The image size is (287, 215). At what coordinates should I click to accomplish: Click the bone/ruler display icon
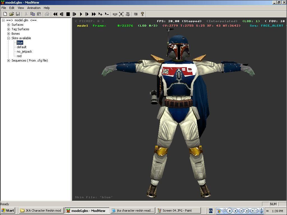[x=115, y=14]
